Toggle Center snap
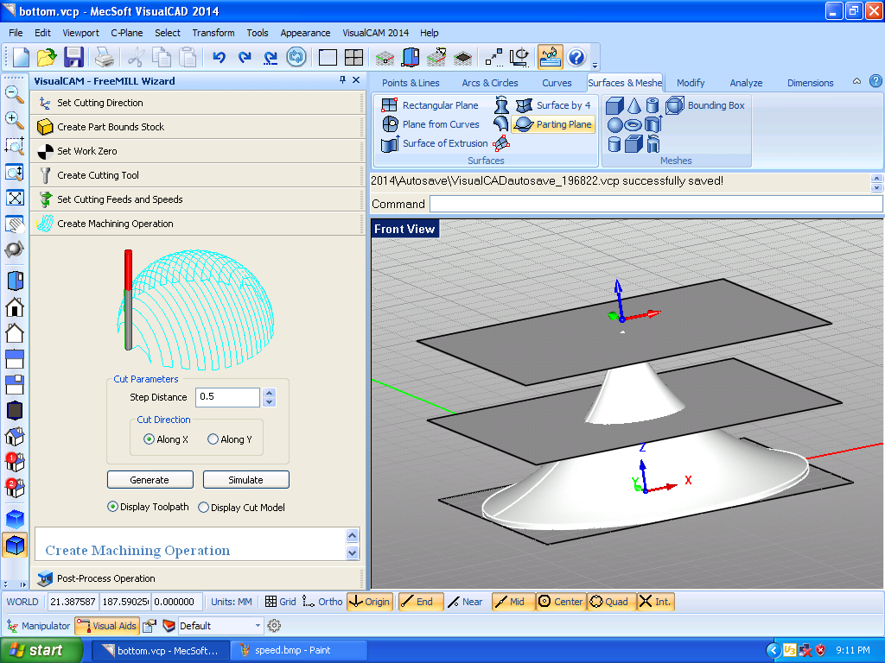The image size is (885, 663). pyautogui.click(x=560, y=602)
